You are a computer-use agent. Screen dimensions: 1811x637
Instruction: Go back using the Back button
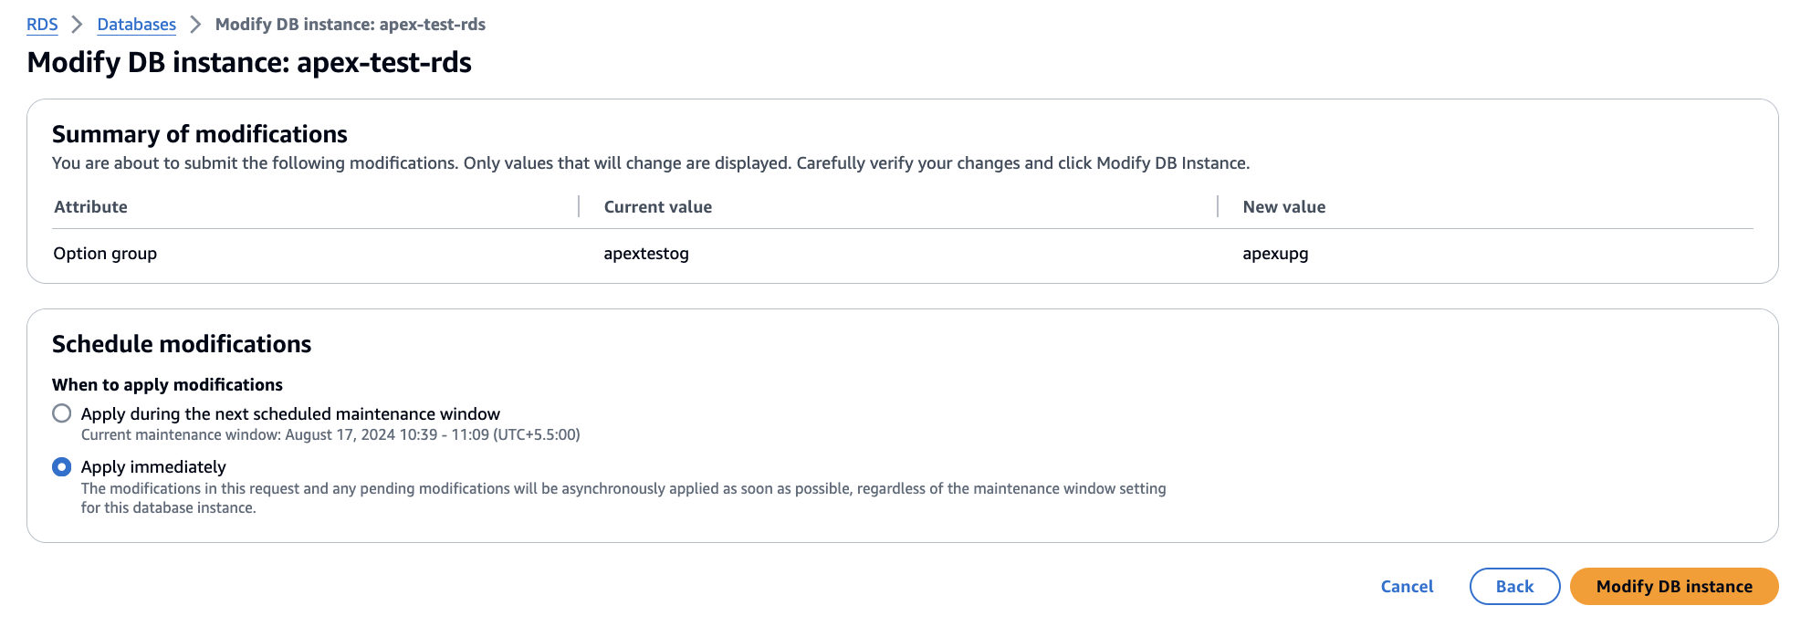point(1514,586)
